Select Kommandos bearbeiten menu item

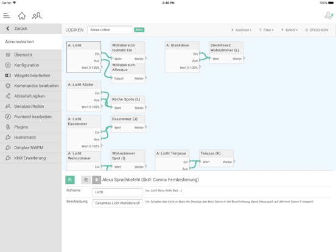[x=31, y=86]
